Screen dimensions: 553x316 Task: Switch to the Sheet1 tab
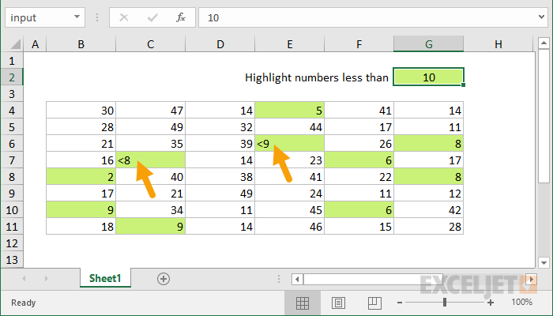tap(105, 278)
